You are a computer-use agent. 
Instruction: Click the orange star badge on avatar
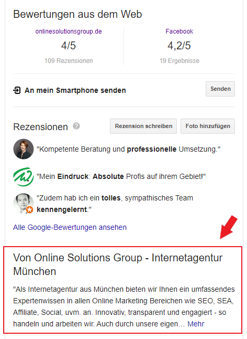tap(29, 209)
